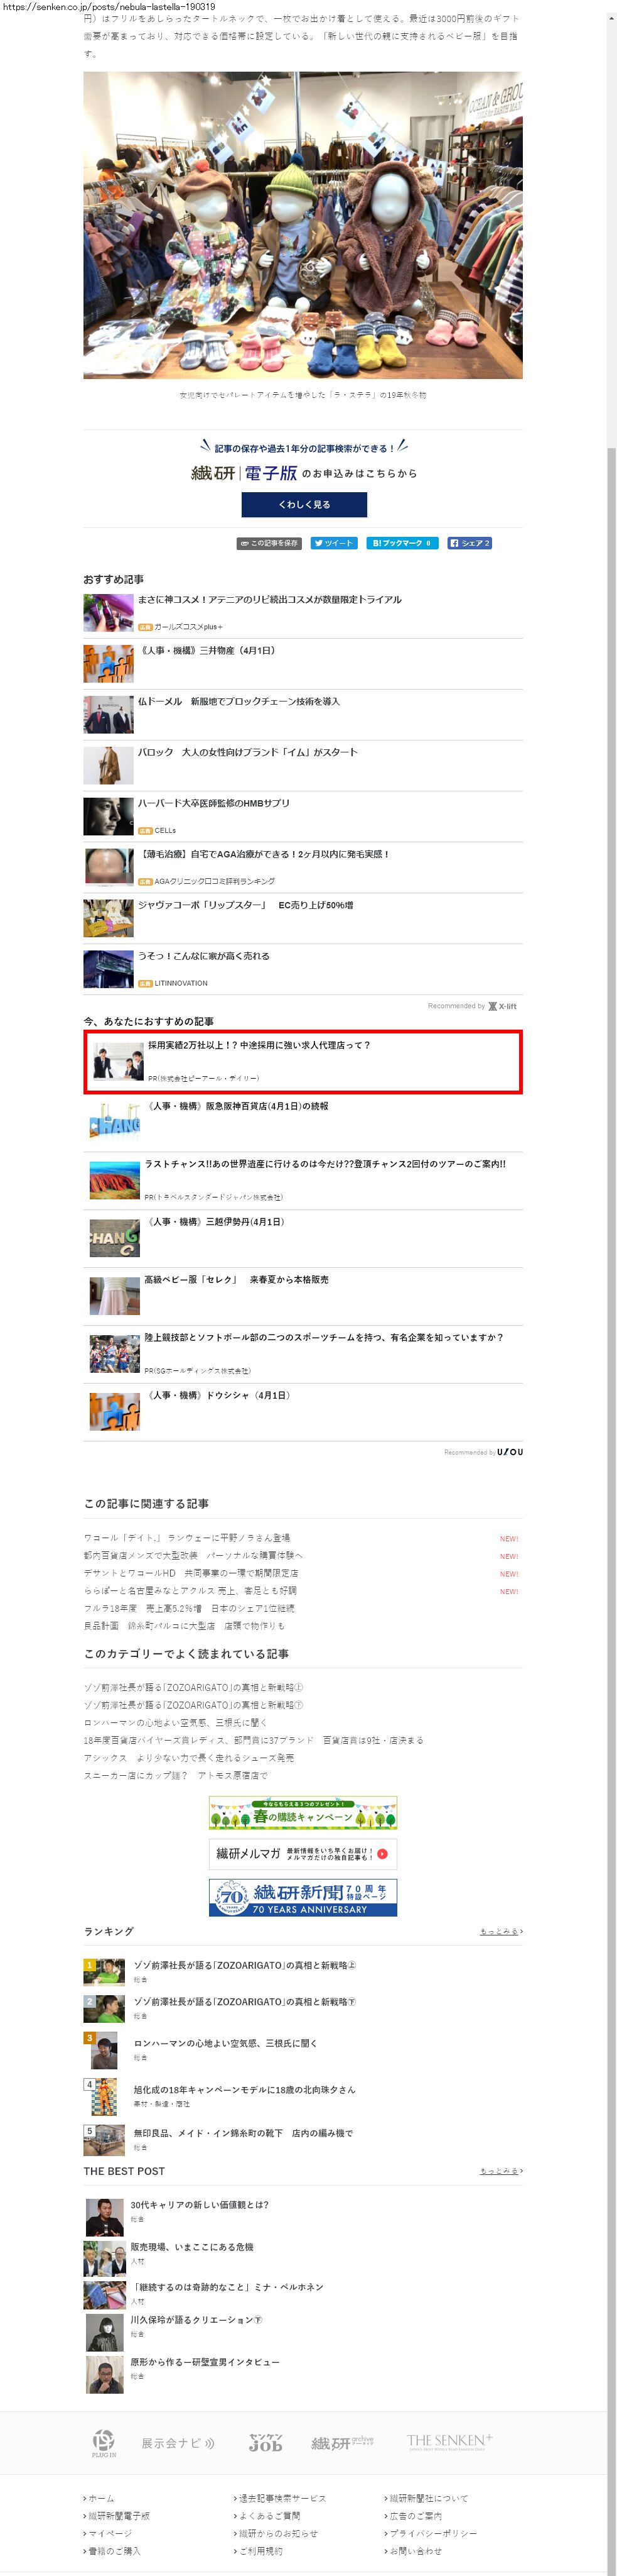Open THE SENKEN+ logo link
Screen dimensions: 617x2576
(x=449, y=2441)
